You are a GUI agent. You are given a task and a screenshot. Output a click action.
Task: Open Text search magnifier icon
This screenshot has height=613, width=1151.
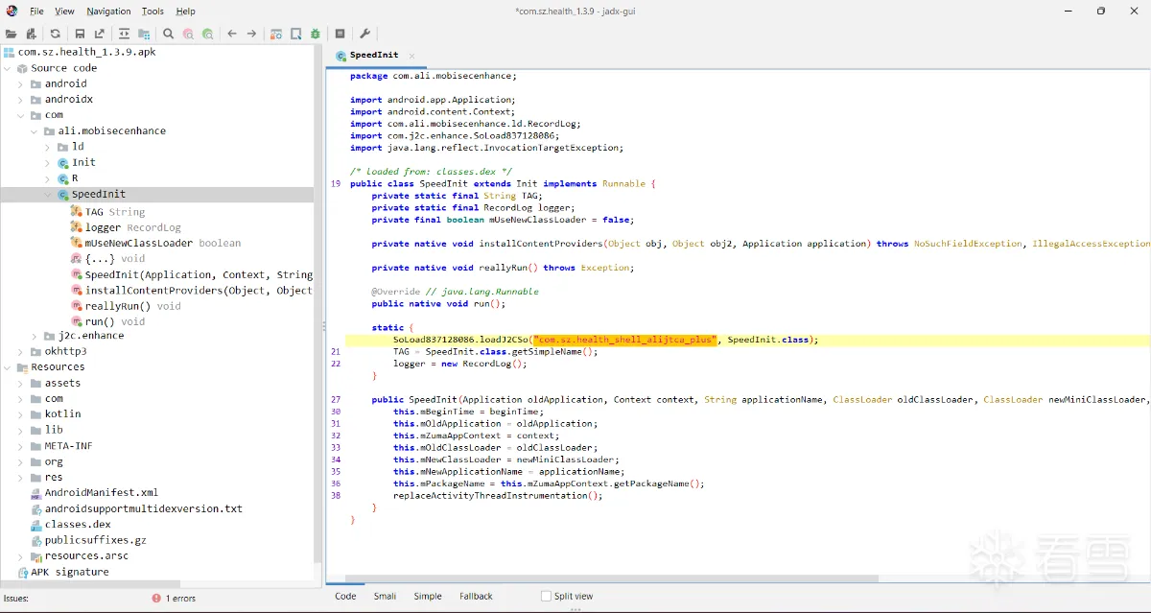click(168, 34)
